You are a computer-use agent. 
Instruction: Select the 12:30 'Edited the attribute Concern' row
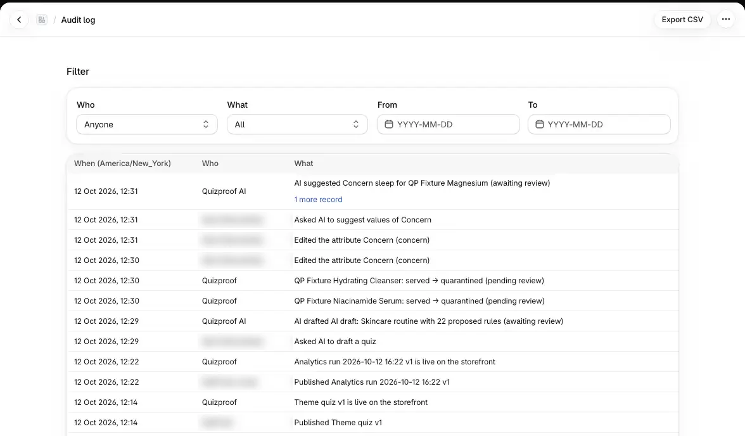(372, 260)
